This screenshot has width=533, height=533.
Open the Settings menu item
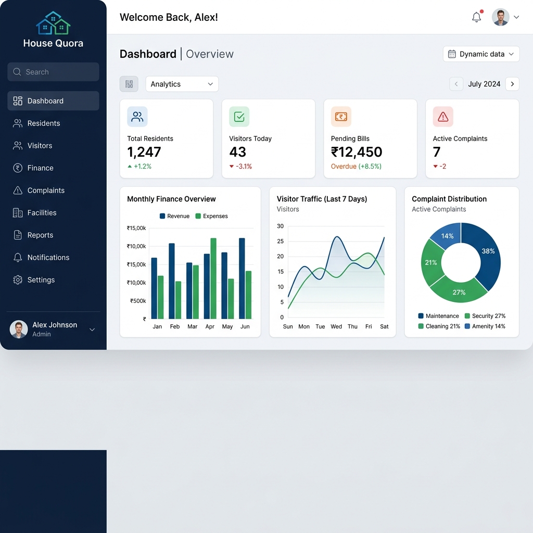(x=54, y=280)
